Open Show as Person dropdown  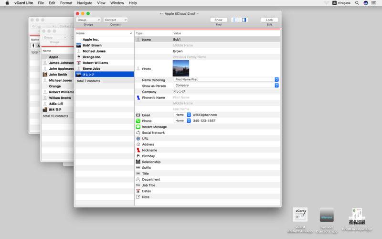(x=226, y=86)
